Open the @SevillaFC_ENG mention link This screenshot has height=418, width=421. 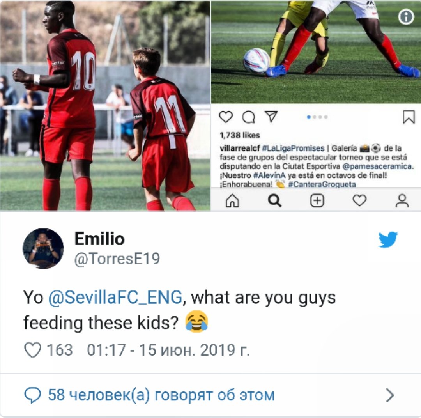(115, 298)
